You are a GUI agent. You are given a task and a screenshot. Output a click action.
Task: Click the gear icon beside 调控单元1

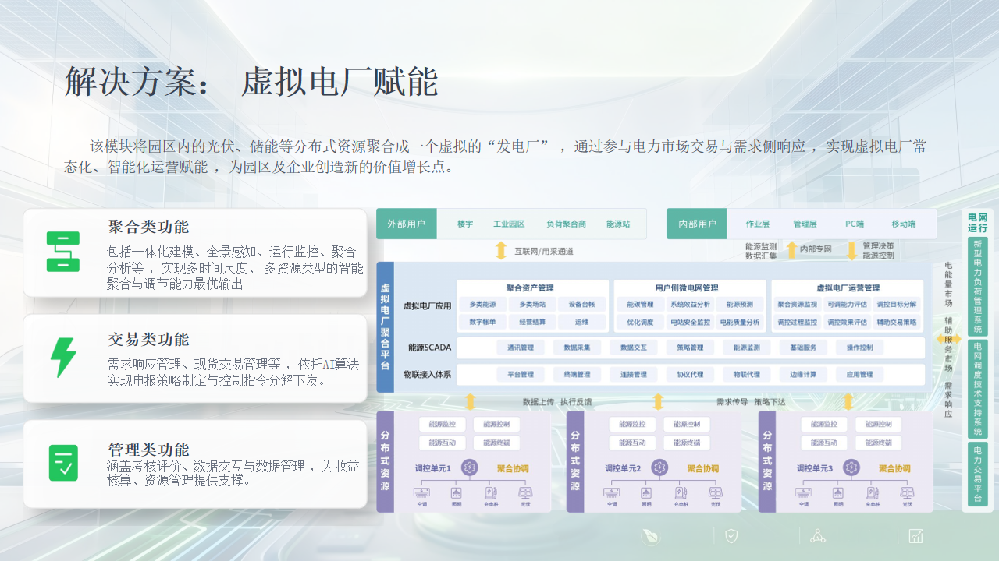(x=469, y=467)
